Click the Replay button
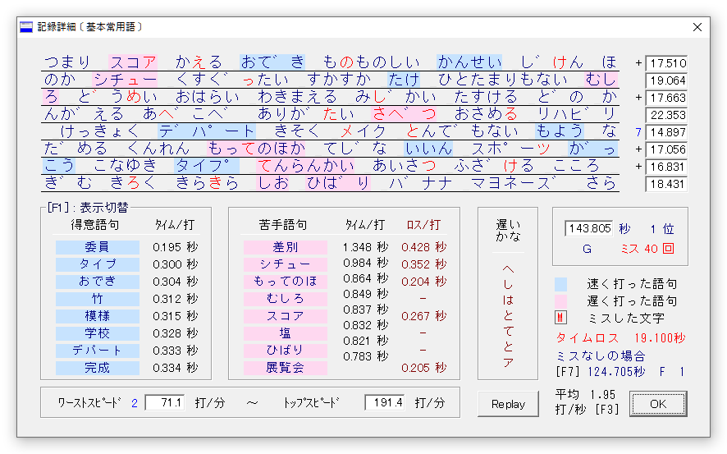The width and height of the screenshot is (727, 454). coord(508,404)
